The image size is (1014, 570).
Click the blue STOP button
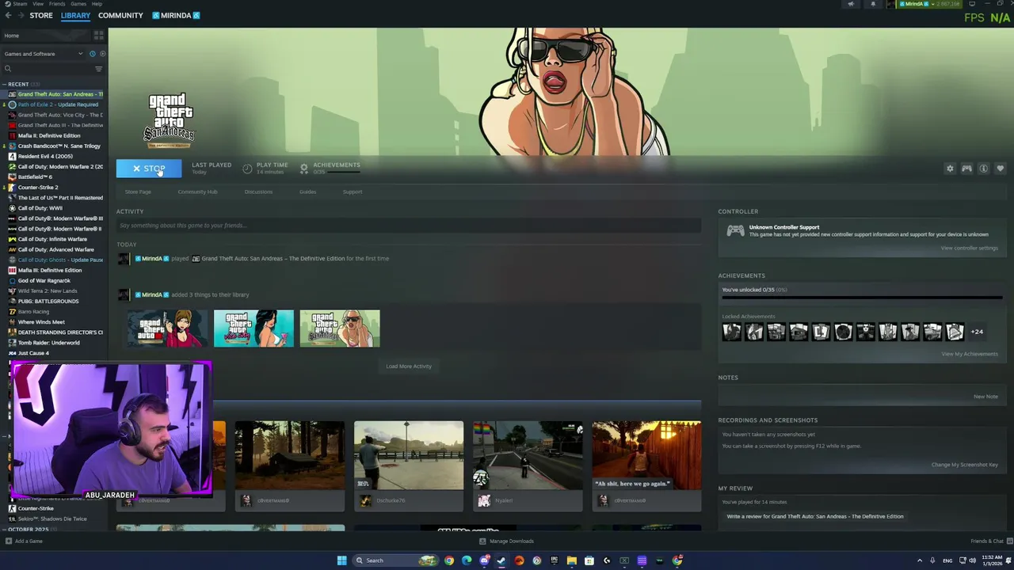[149, 169]
